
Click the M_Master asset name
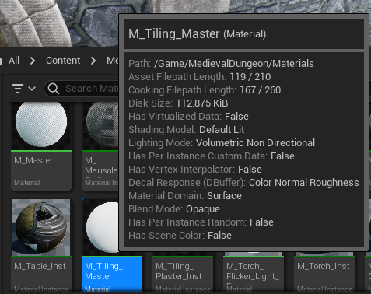coord(33,160)
